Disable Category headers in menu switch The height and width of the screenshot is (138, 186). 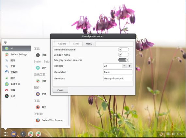pos(124,60)
